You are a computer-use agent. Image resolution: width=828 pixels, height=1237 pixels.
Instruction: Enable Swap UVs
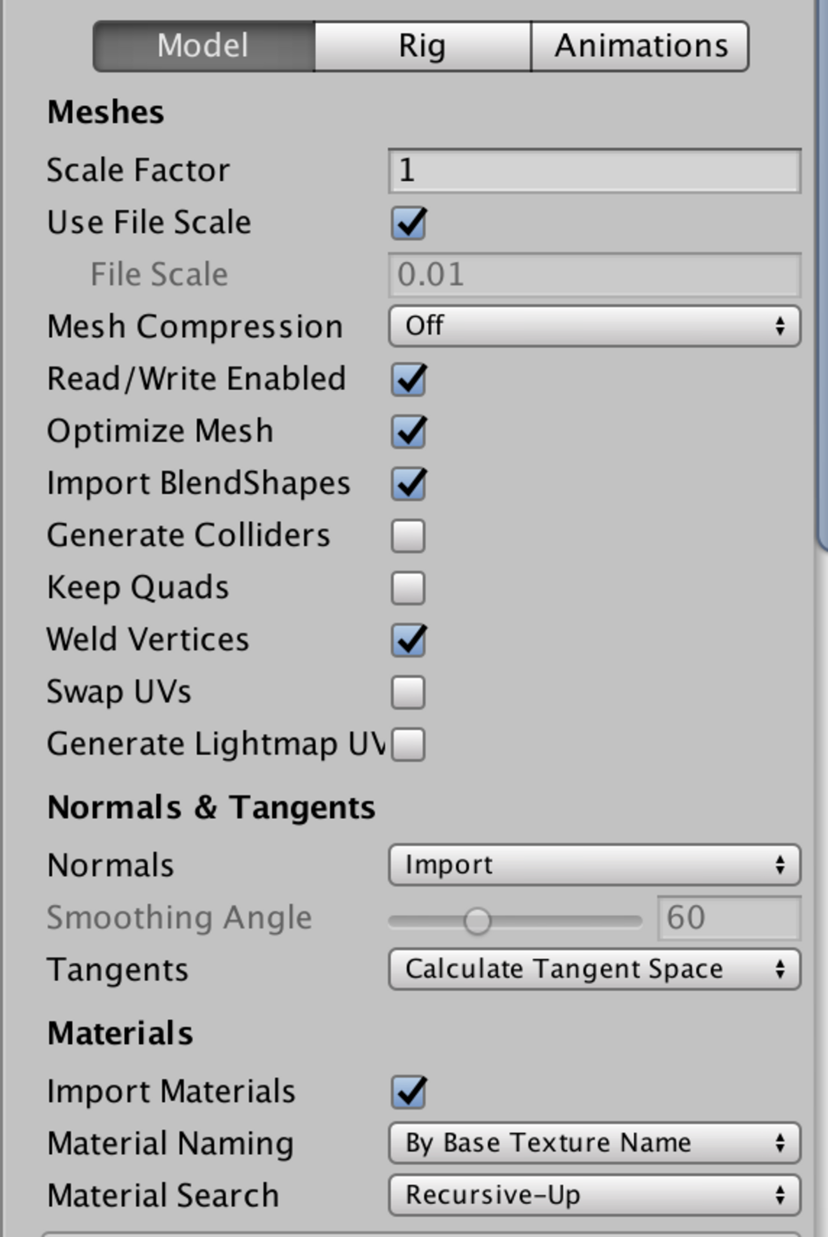408,692
